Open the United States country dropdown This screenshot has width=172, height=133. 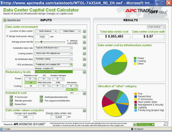coord(70,31)
